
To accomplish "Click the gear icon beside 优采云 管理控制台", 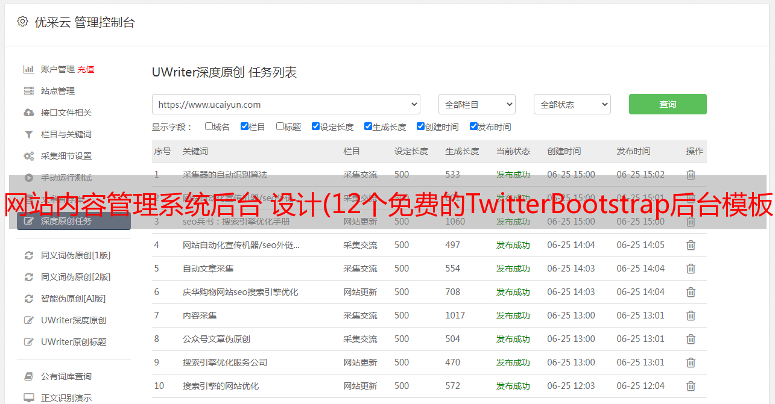I will [22, 22].
